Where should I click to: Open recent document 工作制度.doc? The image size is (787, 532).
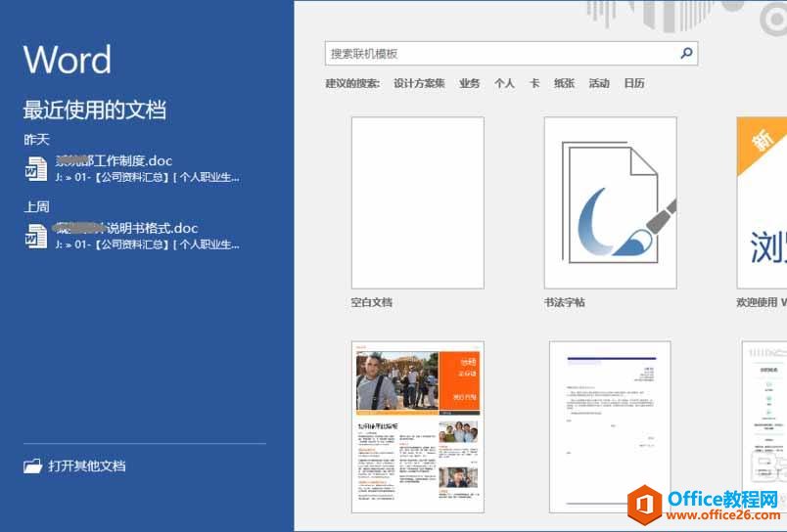(132, 168)
